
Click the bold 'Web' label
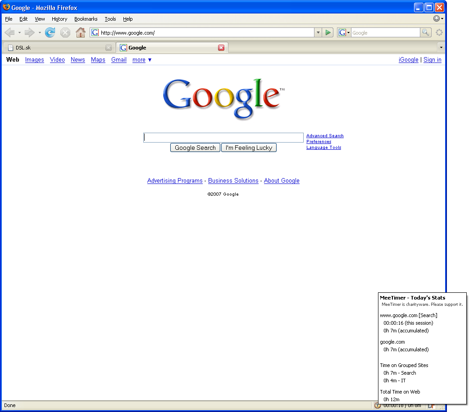pos(13,60)
